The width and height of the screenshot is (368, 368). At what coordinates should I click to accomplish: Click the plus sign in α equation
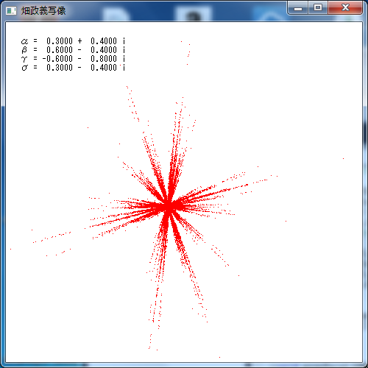[x=79, y=41]
